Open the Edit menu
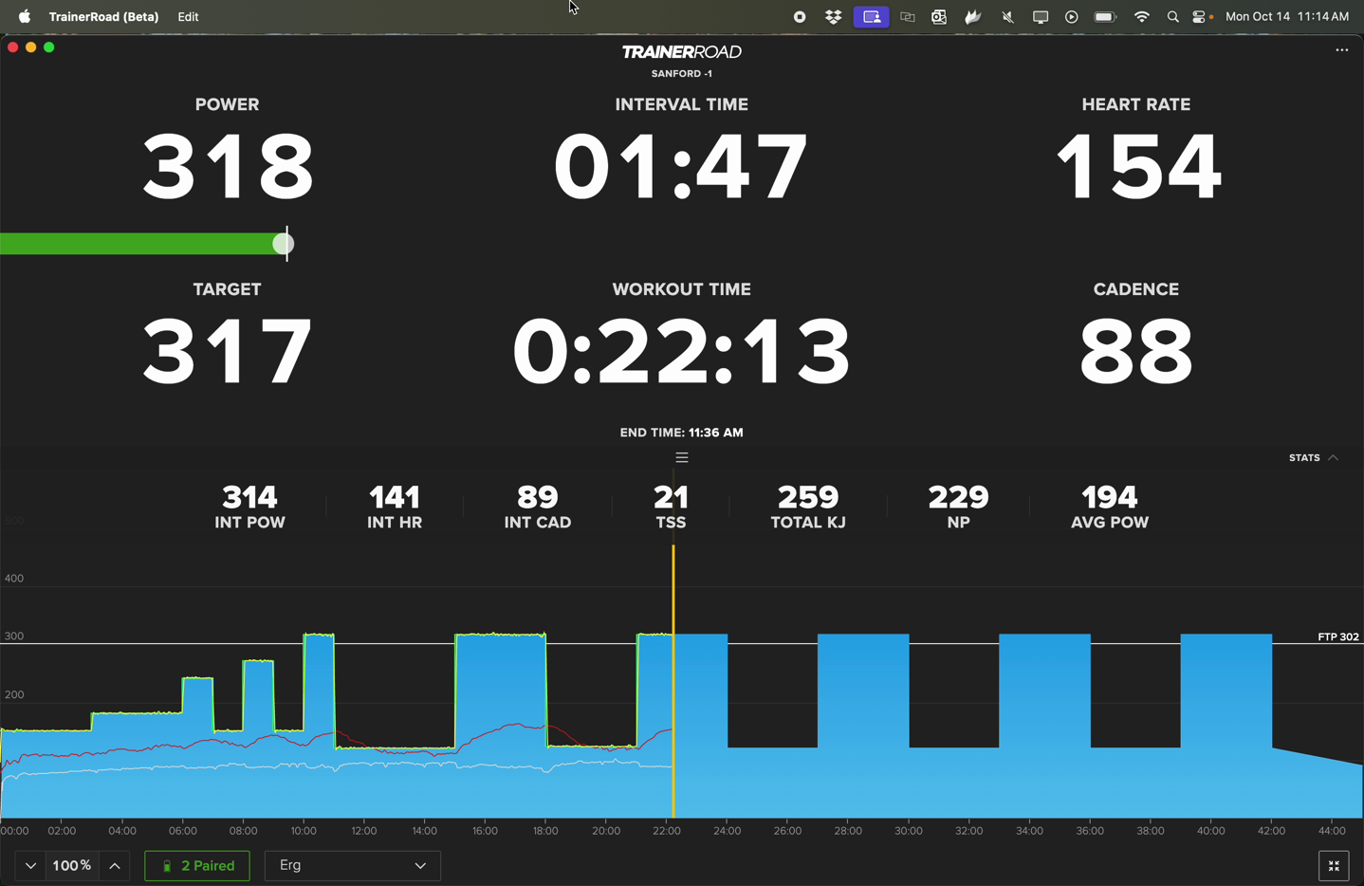This screenshot has width=1364, height=886. click(188, 16)
